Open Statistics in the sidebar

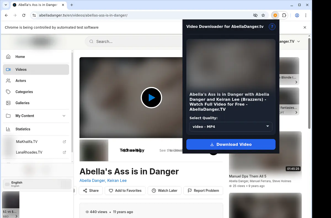(36, 129)
